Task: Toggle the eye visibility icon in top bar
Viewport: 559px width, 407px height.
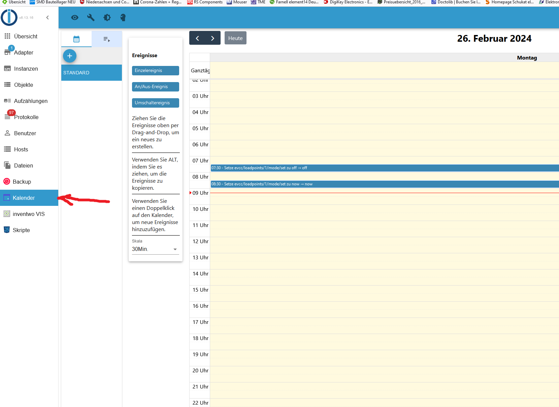Action: 75,17
